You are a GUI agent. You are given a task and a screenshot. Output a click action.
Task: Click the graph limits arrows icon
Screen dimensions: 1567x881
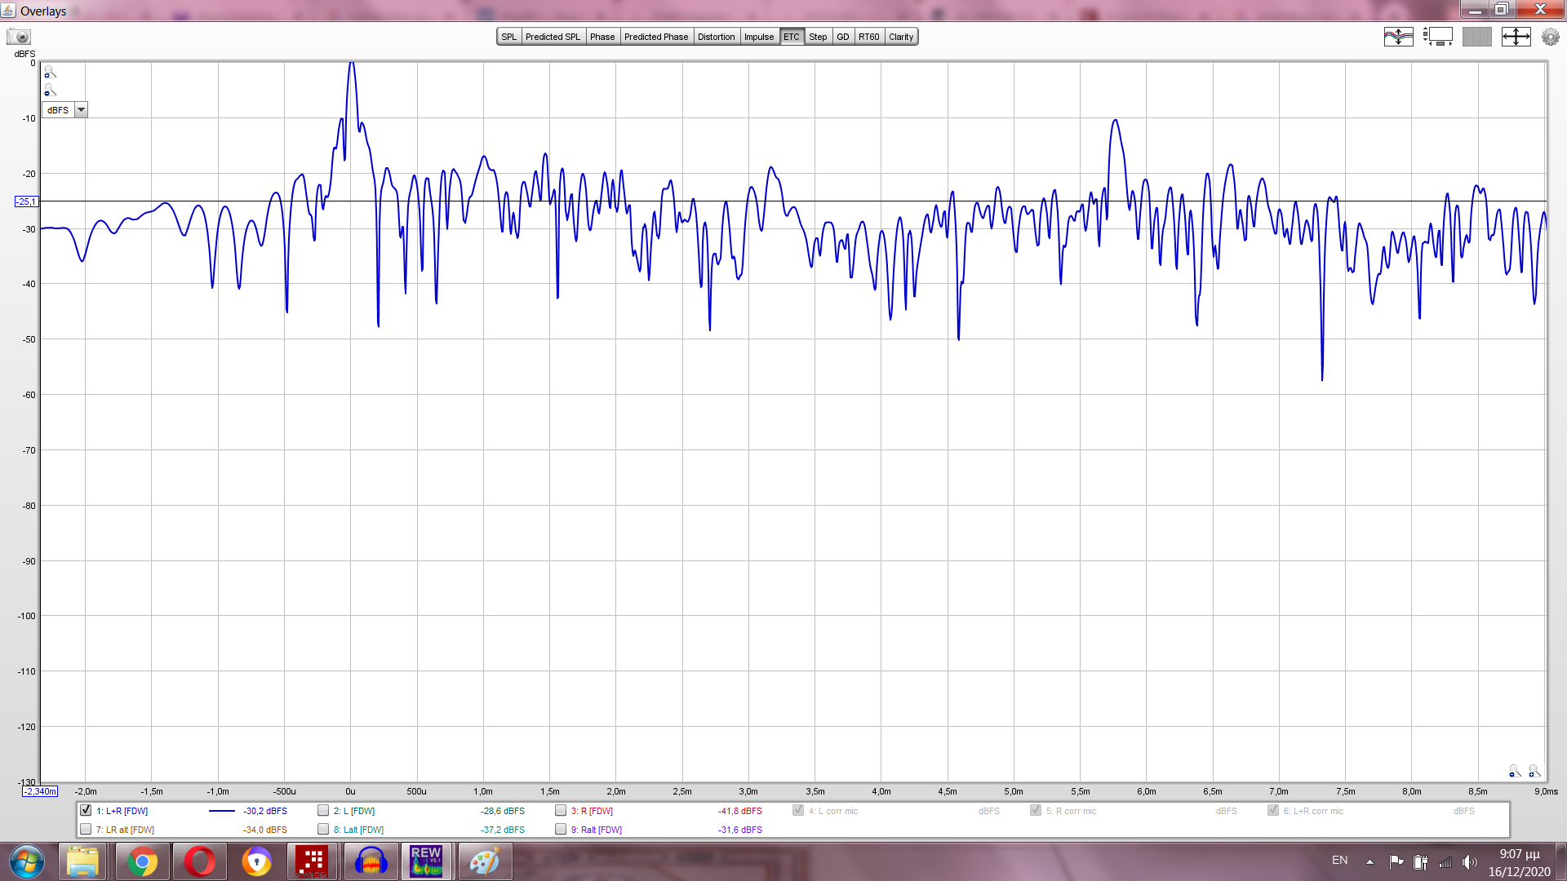[1516, 37]
